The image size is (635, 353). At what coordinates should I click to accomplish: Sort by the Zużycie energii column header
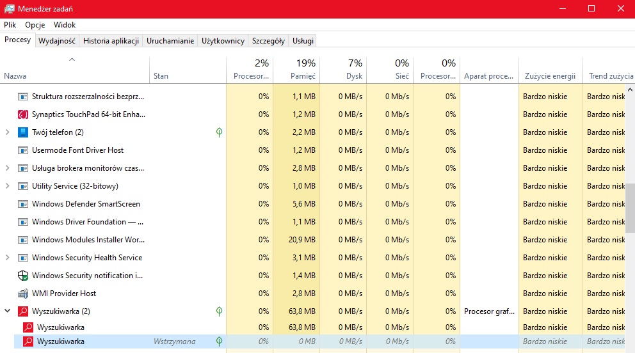551,70
